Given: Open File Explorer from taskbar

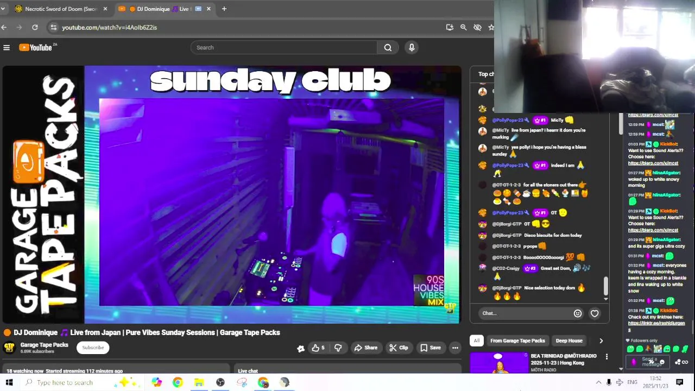Looking at the screenshot, I should [199, 382].
